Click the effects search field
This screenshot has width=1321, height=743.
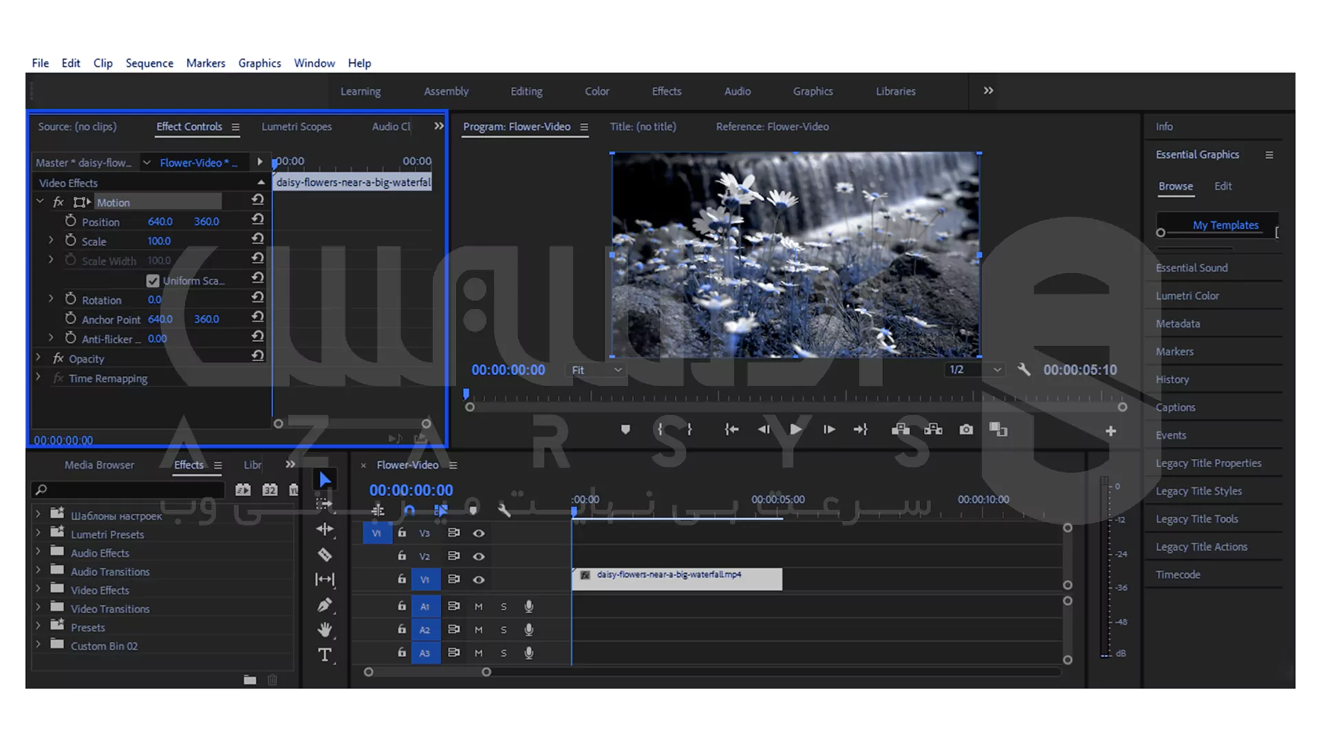point(131,489)
